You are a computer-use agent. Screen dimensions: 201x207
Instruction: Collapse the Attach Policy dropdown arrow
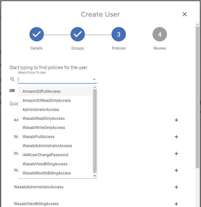point(94,79)
